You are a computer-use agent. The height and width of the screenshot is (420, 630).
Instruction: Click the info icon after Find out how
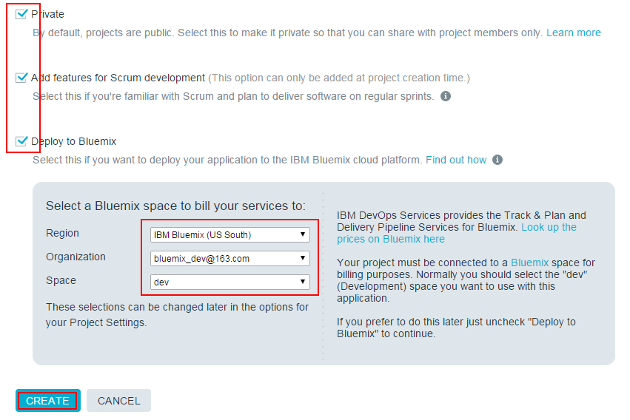497,160
